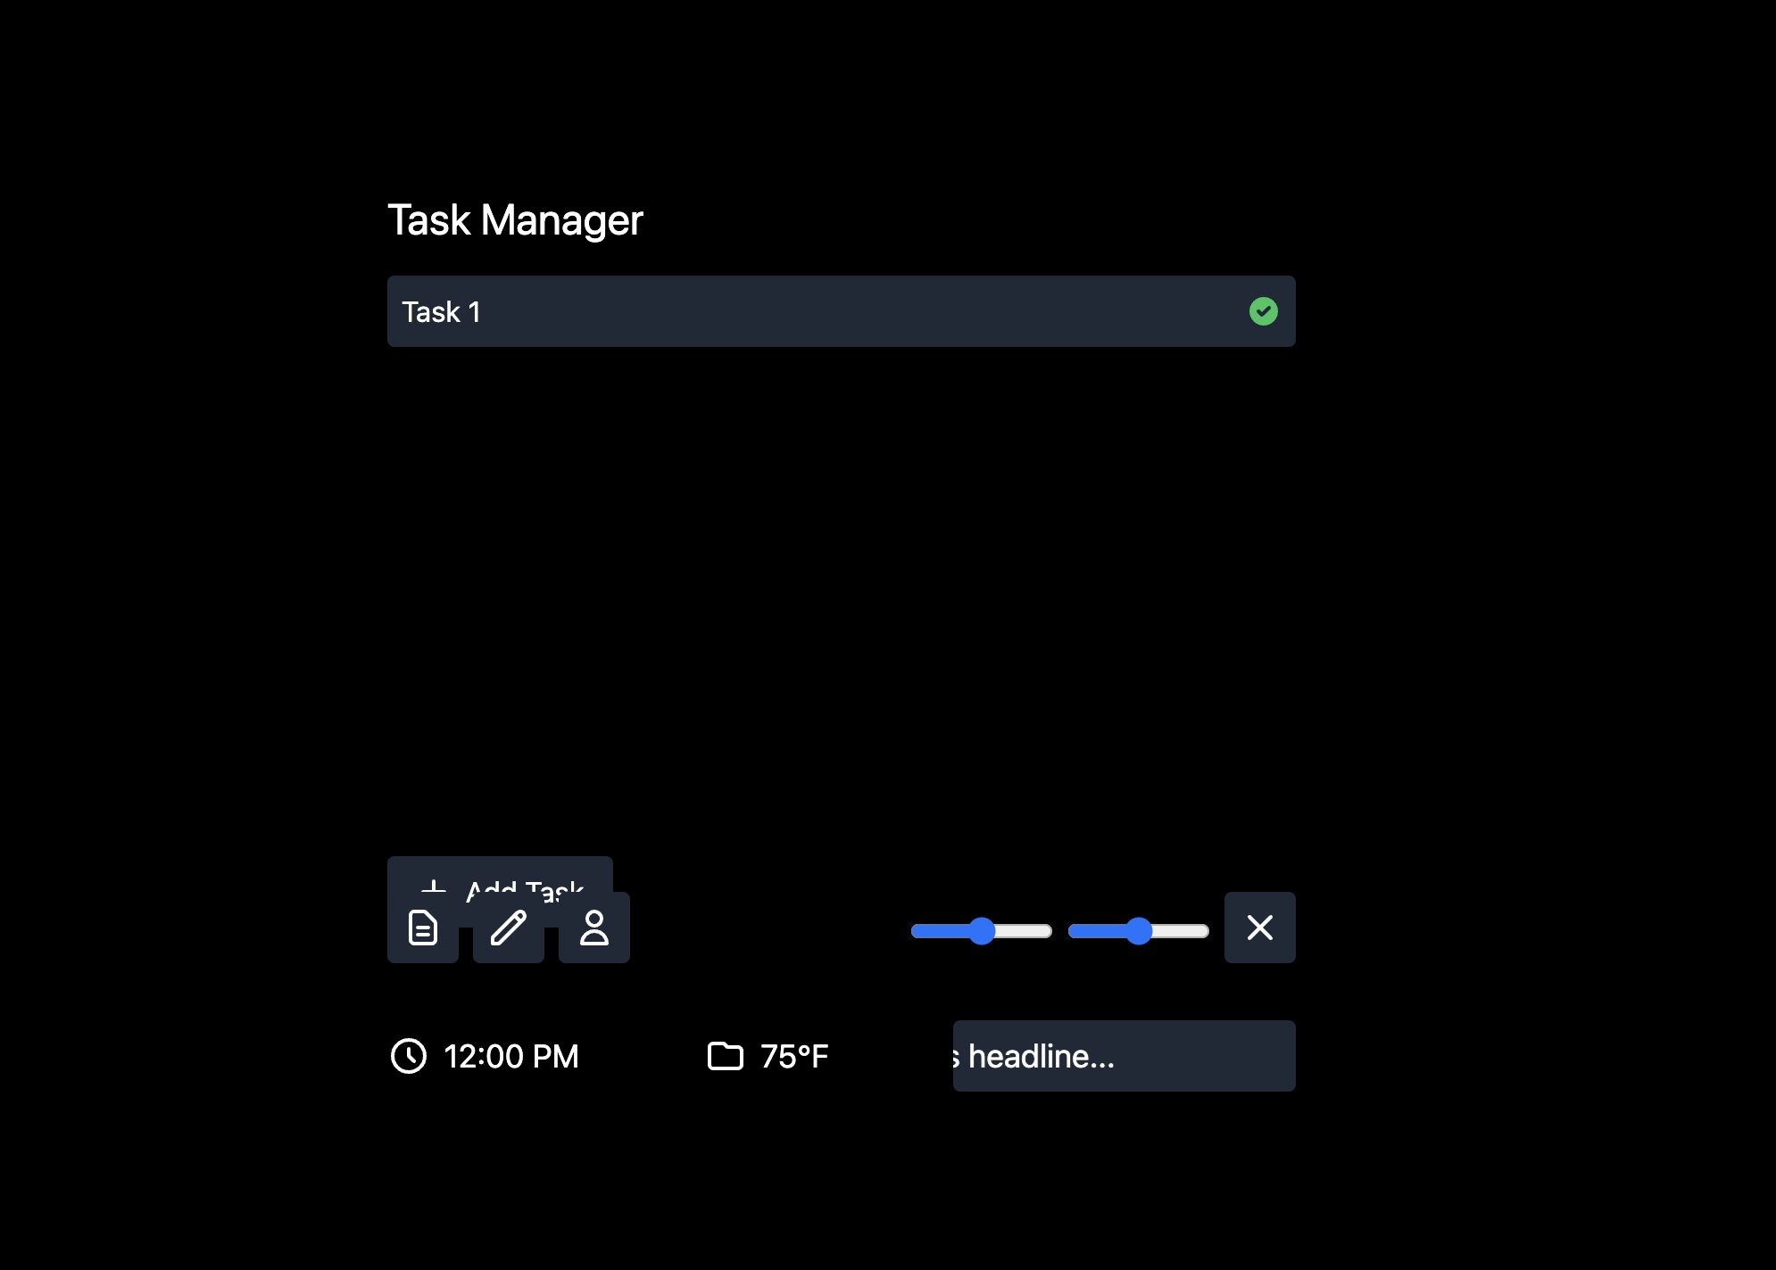Click the Task Manager heading
The height and width of the screenshot is (1270, 1776).
[515, 219]
